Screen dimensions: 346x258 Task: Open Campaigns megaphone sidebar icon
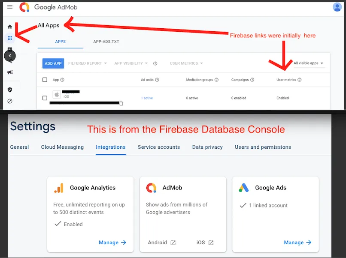[10, 72]
